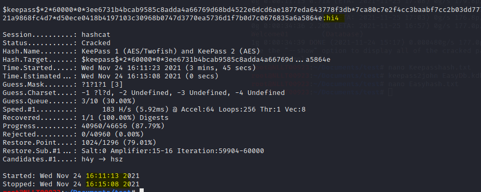481x192 pixels.
Task: Click the Time.Started timestamp line
Action: point(129,68)
